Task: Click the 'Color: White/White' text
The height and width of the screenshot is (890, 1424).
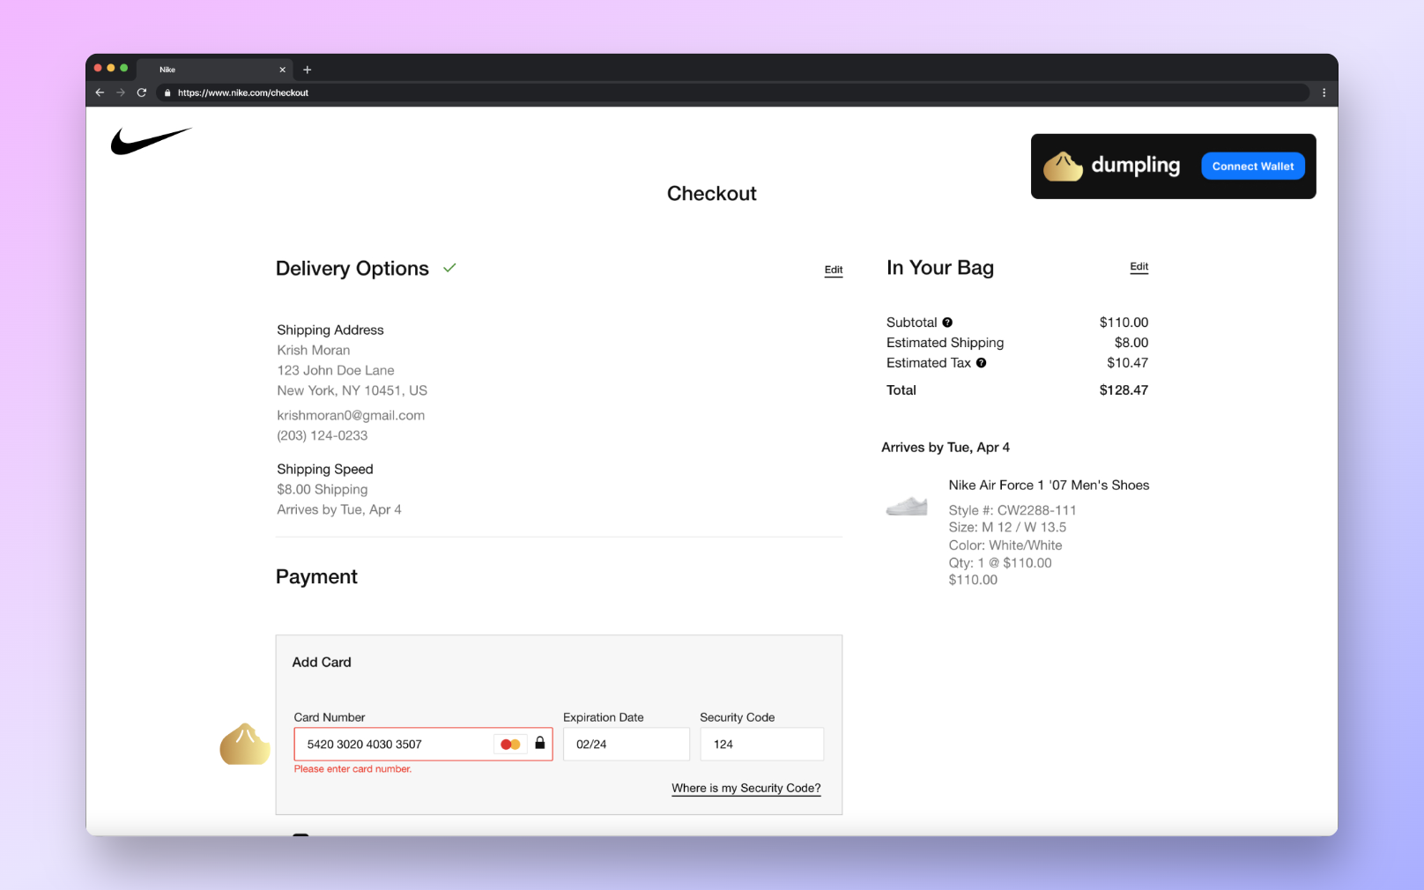Action: click(x=1005, y=545)
